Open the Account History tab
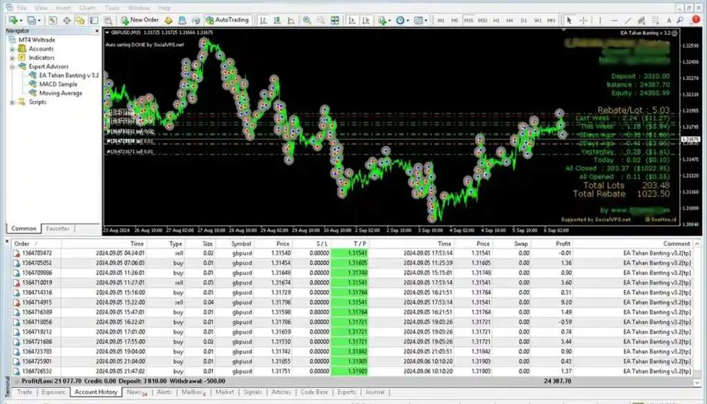The height and width of the screenshot is (404, 707). point(96,392)
